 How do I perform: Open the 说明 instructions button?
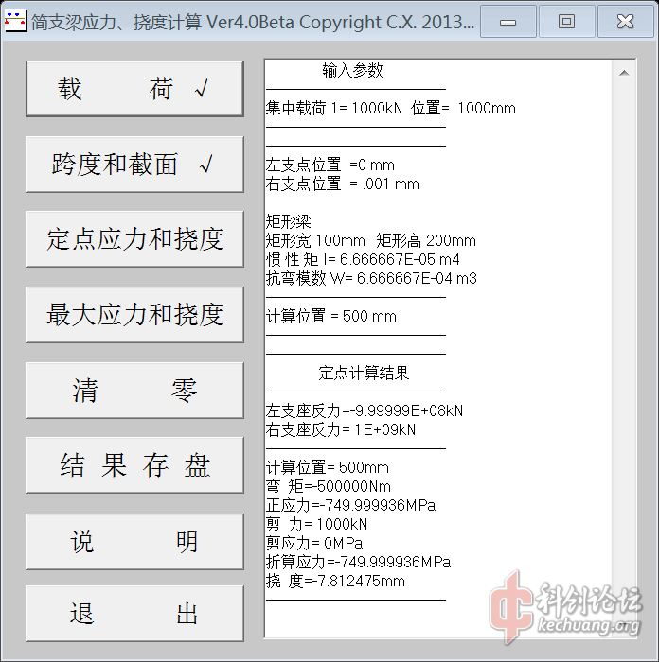[x=134, y=541]
